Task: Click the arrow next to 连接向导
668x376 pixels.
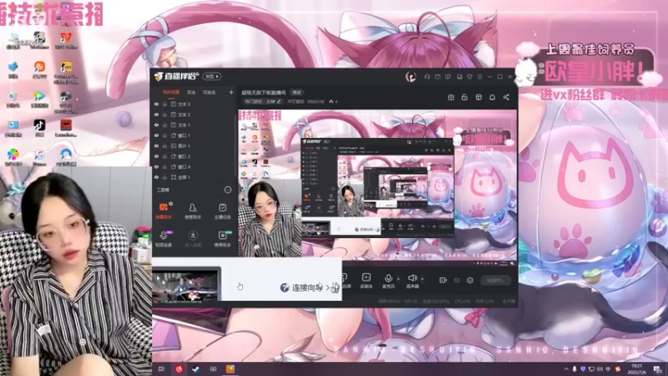Action: [x=327, y=287]
